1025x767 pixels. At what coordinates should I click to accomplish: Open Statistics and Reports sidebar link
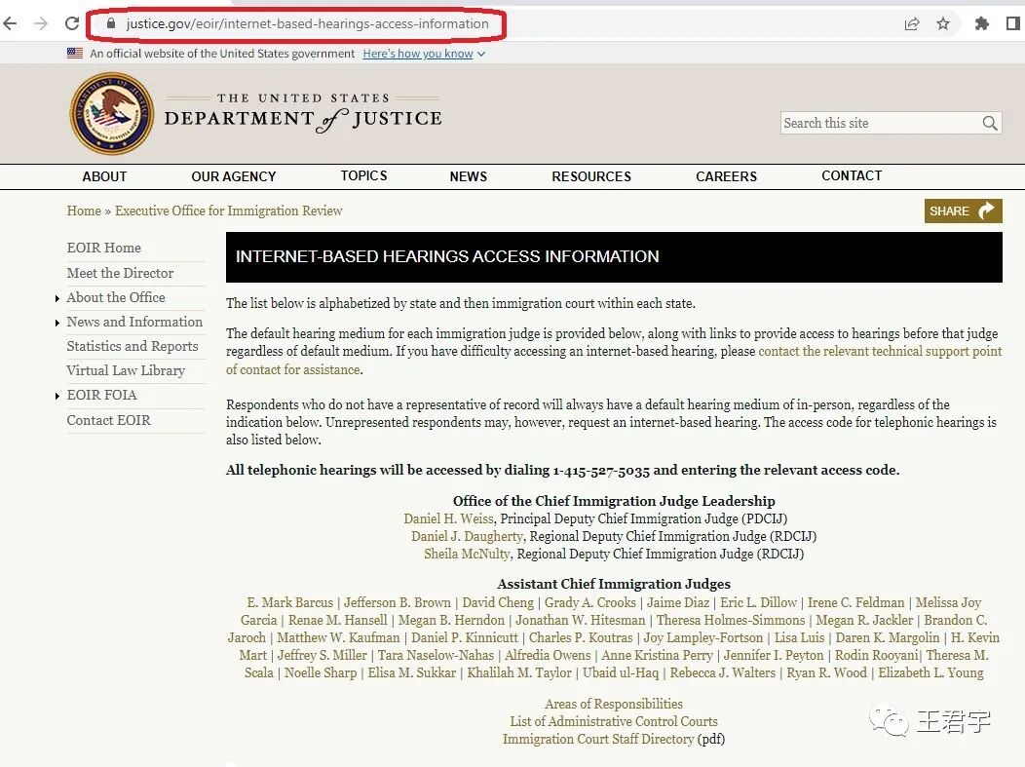(133, 346)
